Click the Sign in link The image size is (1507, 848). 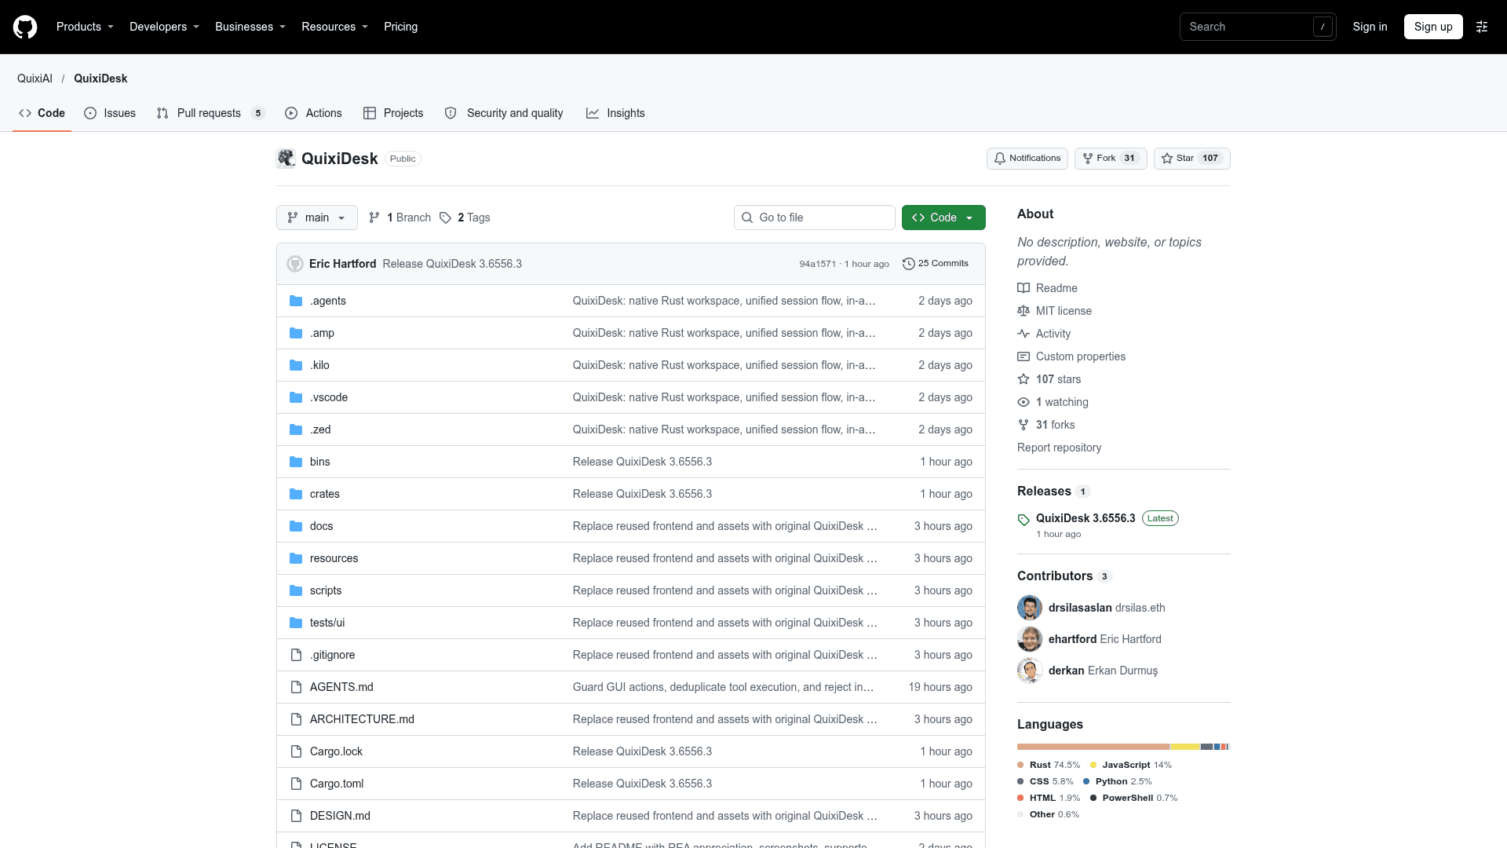point(1370,27)
